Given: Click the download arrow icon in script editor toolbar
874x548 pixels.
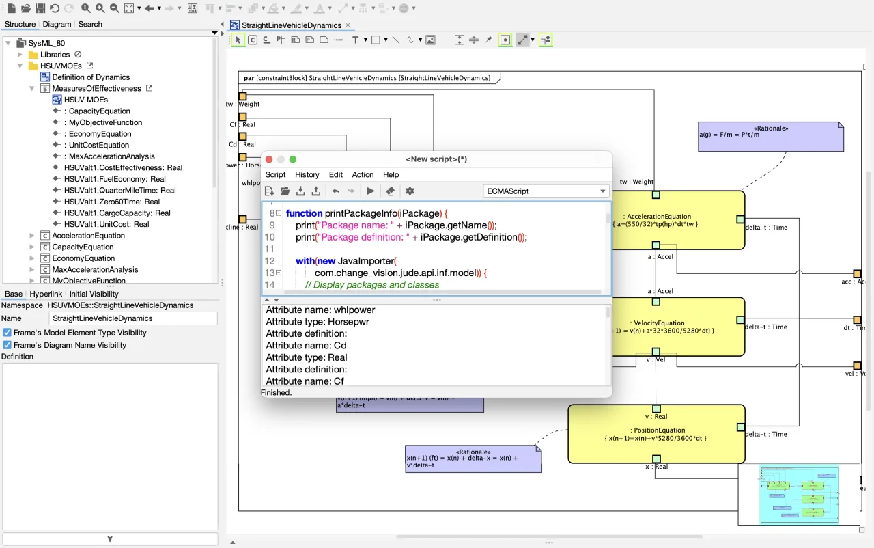Looking at the screenshot, I should [x=300, y=191].
